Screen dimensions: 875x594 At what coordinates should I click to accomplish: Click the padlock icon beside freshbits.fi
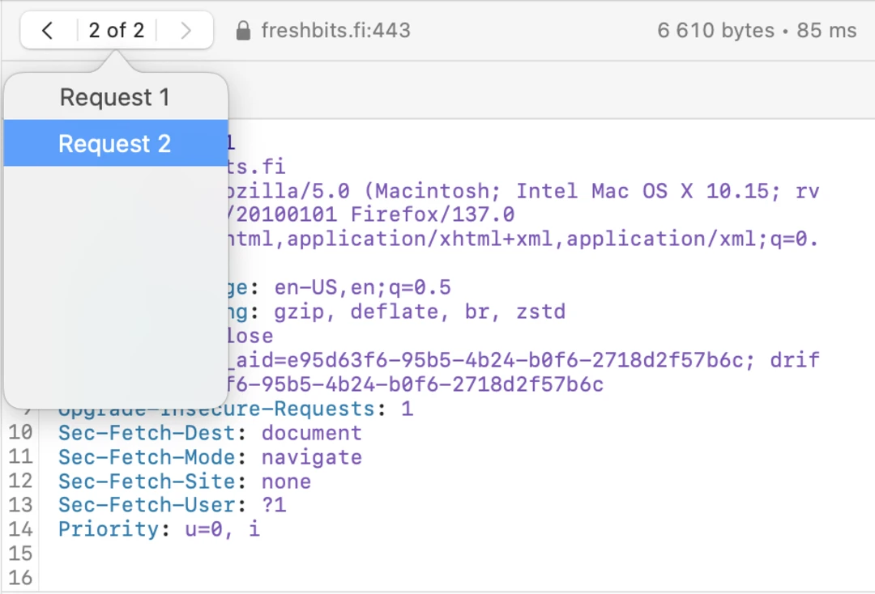coord(242,31)
